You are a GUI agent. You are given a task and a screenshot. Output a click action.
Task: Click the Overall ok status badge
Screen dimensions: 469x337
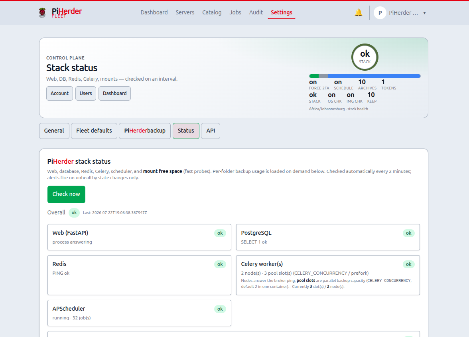(74, 213)
